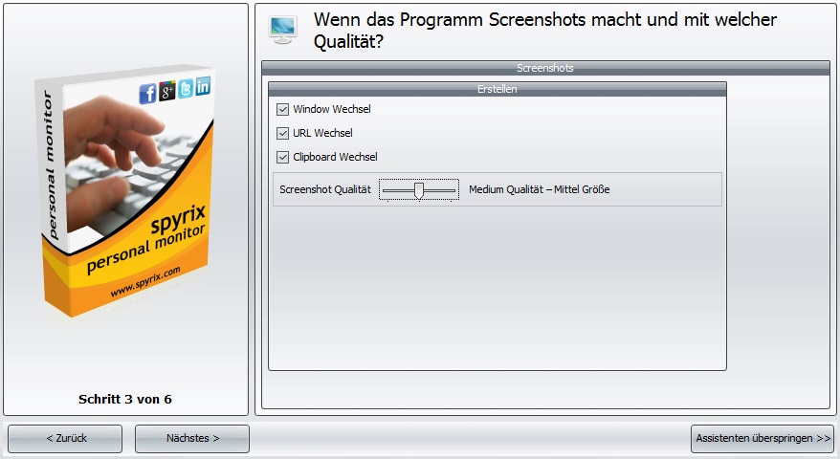Click the text Medium Qualität – Mittel Größe
840x459 pixels.
[539, 189]
